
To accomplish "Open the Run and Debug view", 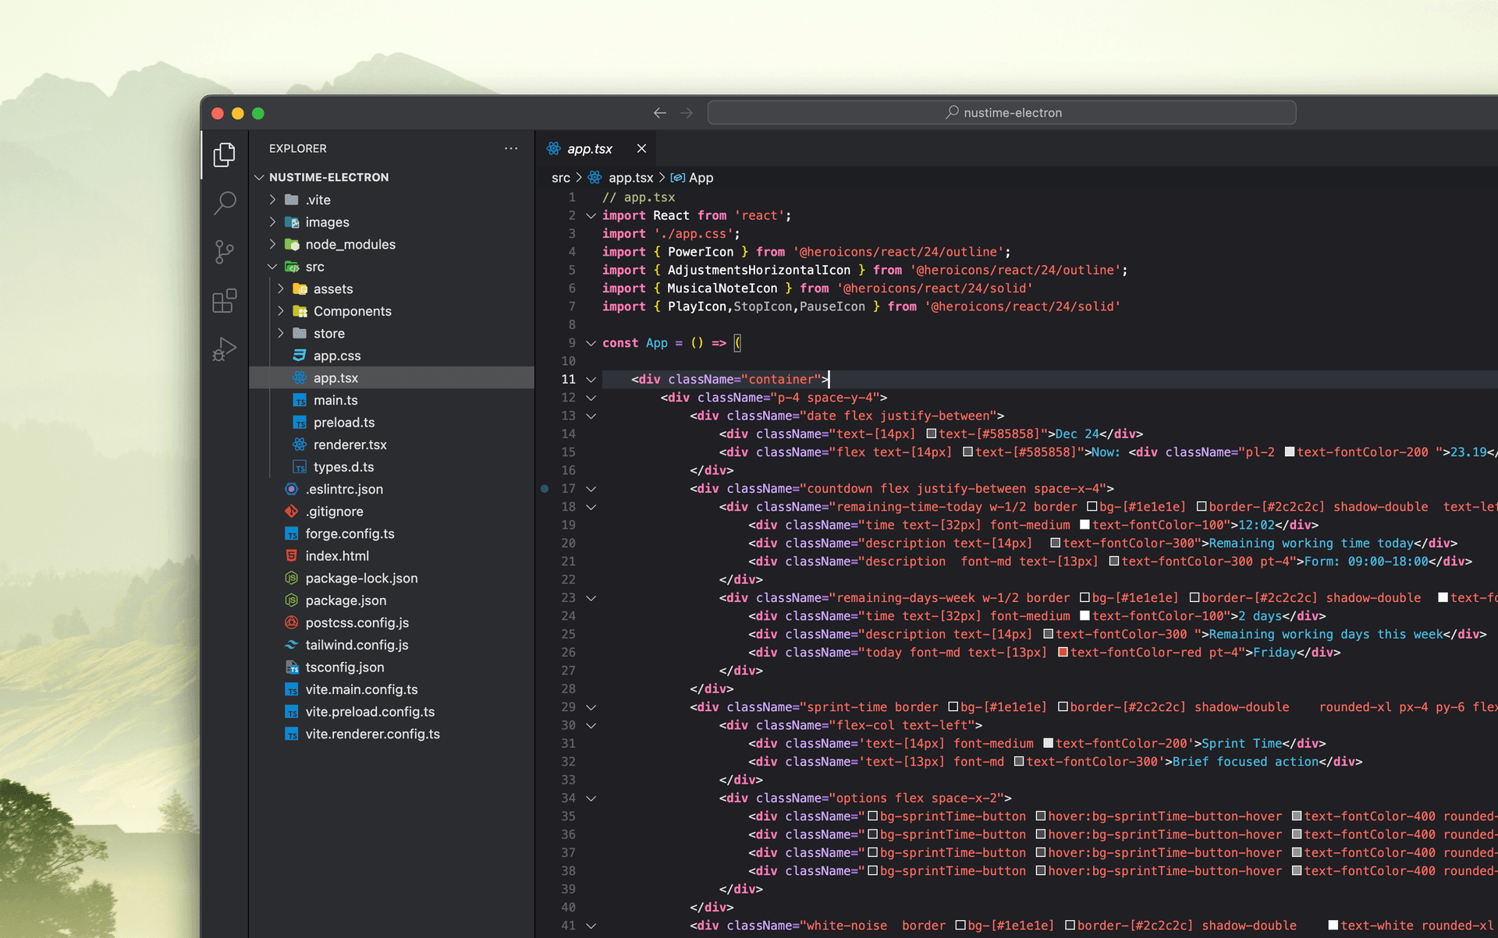I will pos(225,349).
